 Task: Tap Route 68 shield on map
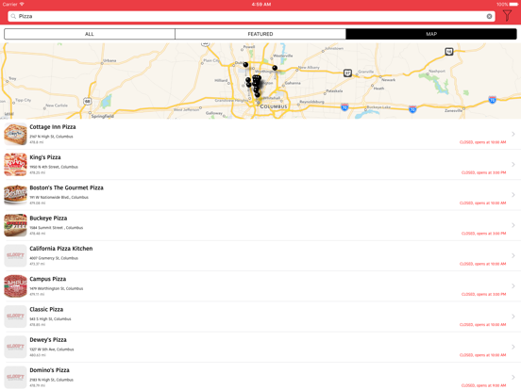(88, 101)
